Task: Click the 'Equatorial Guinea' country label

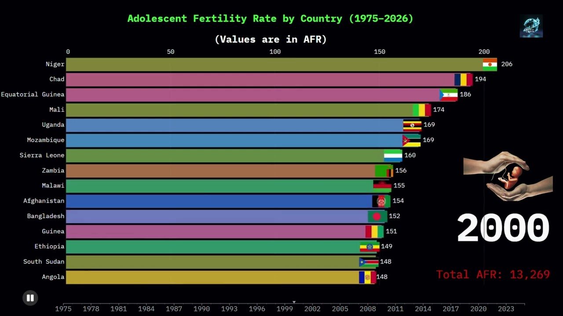Action: (x=33, y=94)
